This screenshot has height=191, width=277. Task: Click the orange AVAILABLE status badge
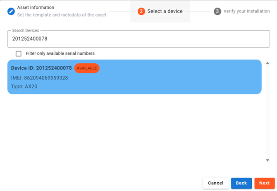[x=87, y=68]
